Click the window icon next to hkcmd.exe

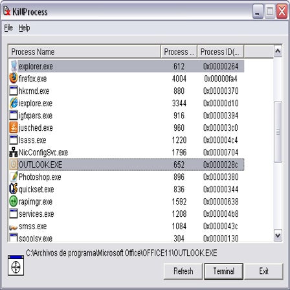(14, 91)
